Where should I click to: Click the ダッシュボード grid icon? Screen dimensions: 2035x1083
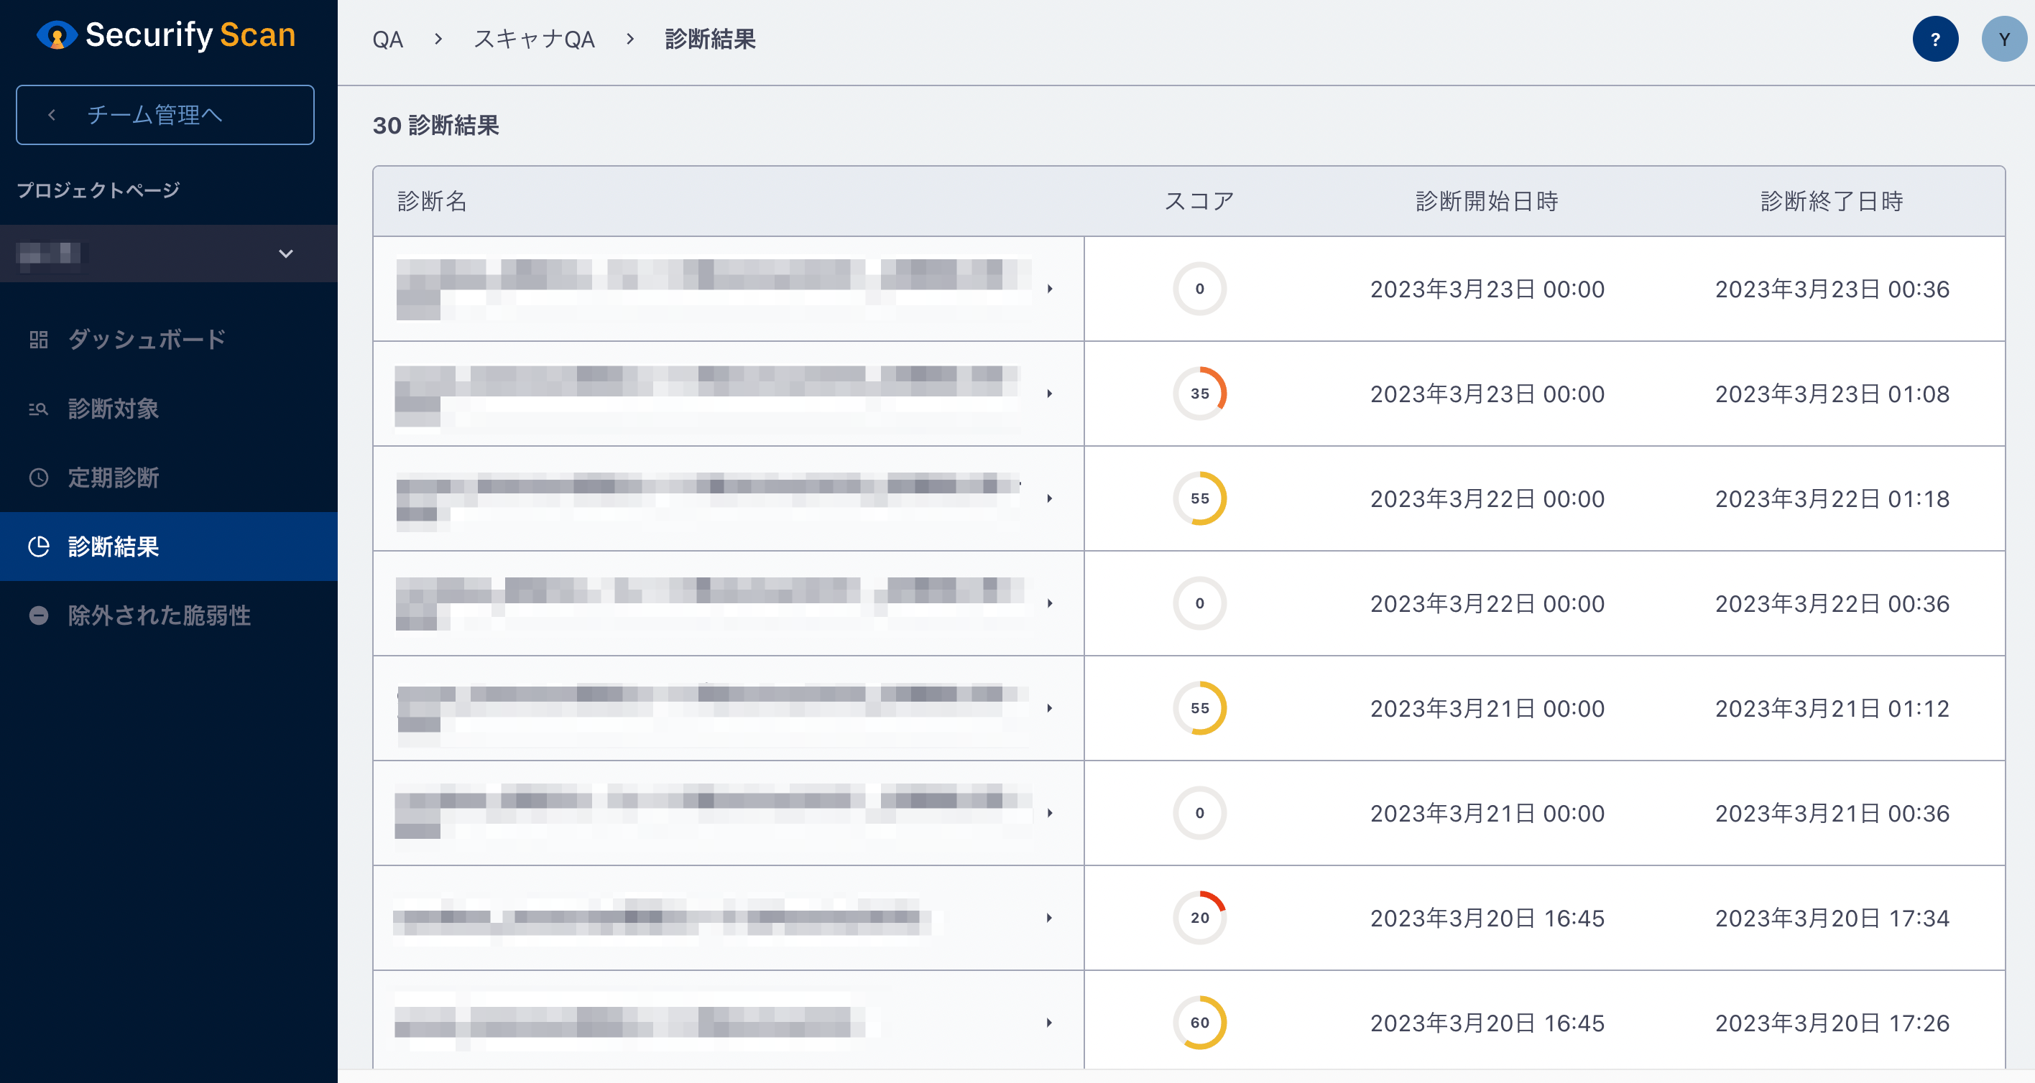tap(39, 340)
